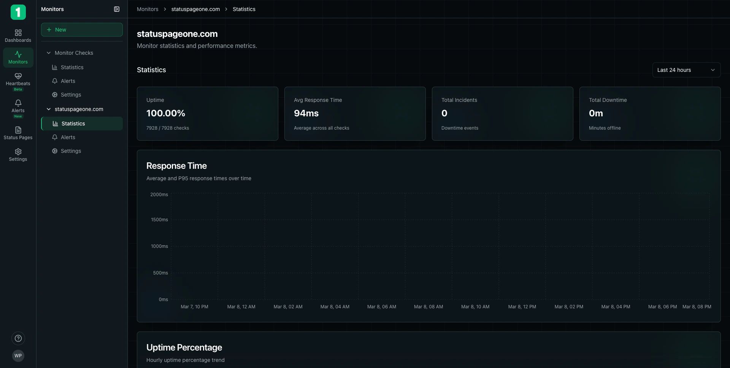The width and height of the screenshot is (730, 368).
Task: Click the gear icon under statuspageone.com
Action: click(55, 151)
